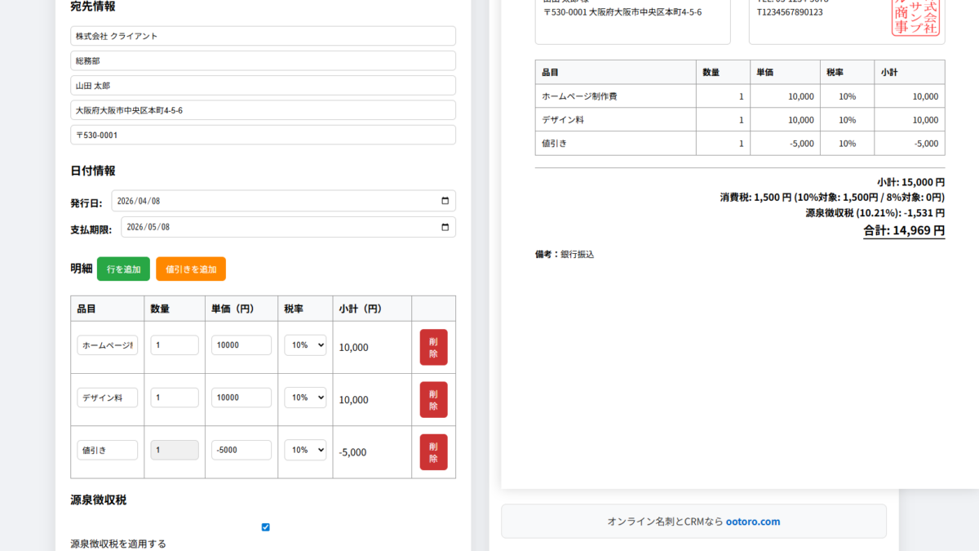Open calendar picker icon for 発行日
979x551 pixels.
click(445, 201)
